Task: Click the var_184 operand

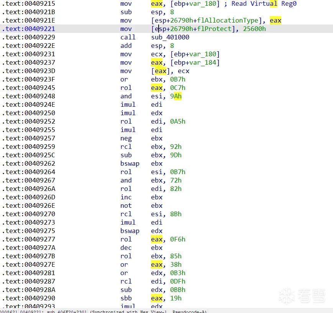Action: (203, 62)
